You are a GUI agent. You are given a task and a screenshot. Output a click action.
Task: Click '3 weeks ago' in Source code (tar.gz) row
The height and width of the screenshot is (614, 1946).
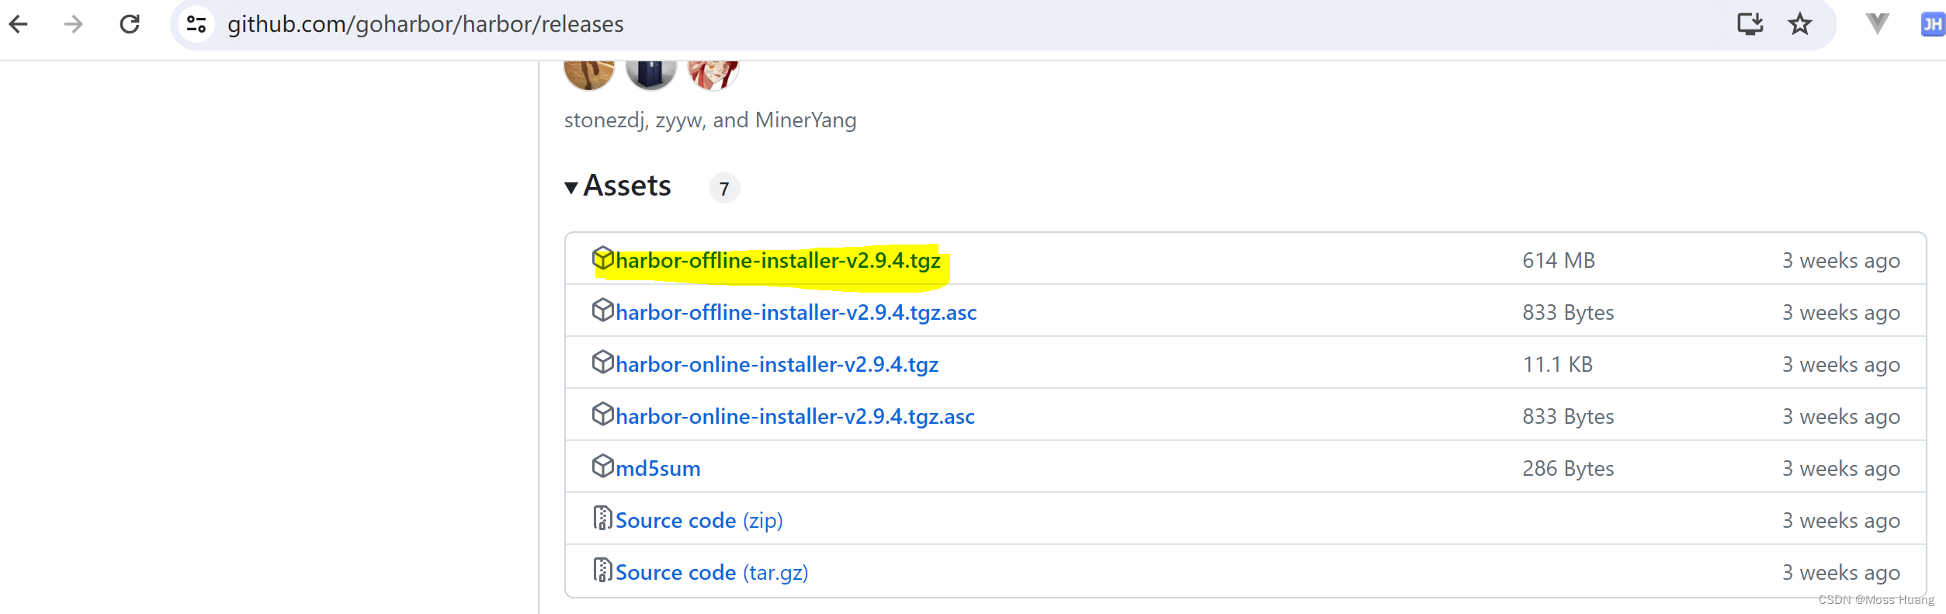click(x=1841, y=573)
